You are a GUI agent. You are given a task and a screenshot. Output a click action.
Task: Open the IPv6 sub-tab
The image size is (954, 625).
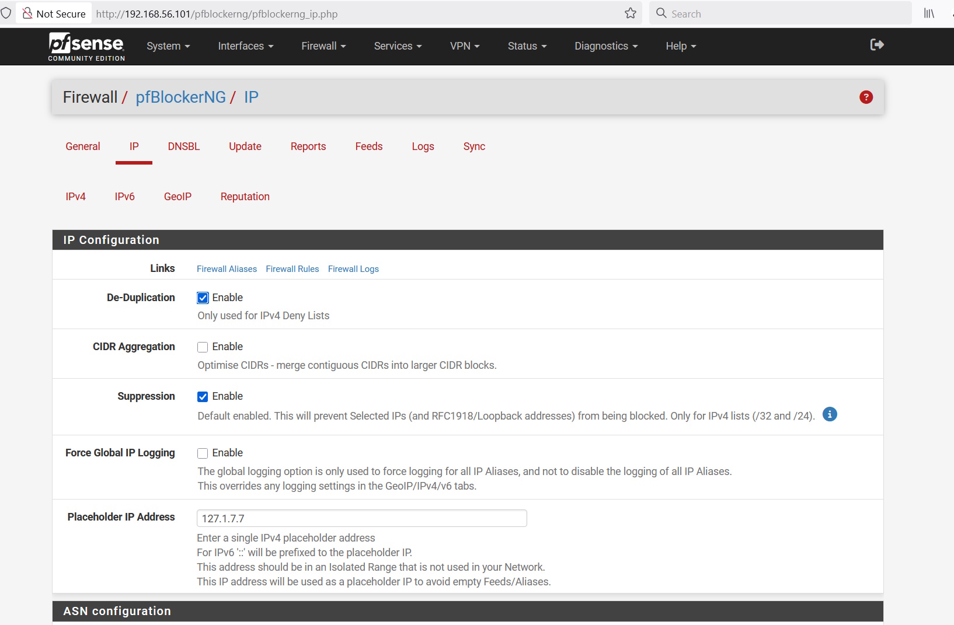click(x=125, y=197)
